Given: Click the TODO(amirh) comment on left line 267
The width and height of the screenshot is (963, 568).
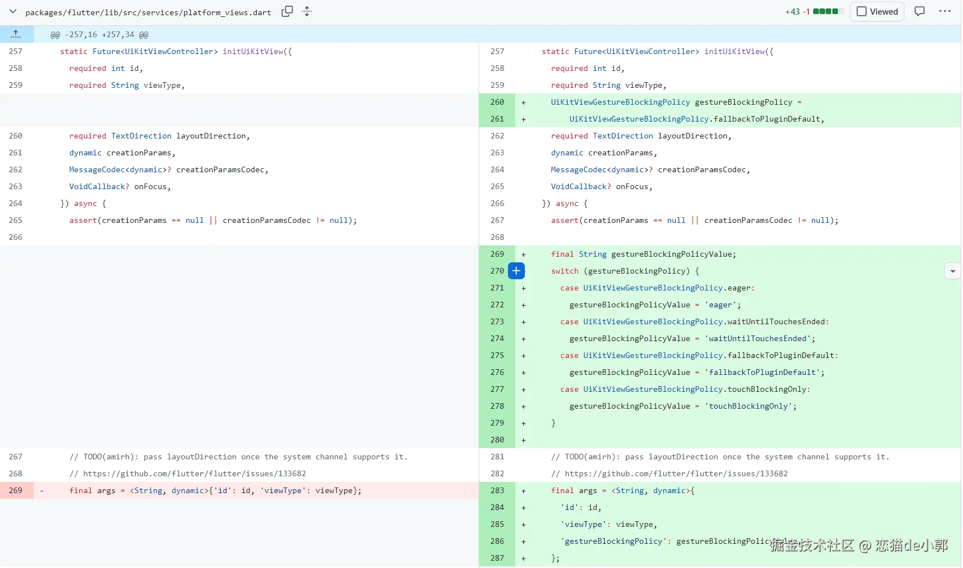Looking at the screenshot, I should click(238, 457).
